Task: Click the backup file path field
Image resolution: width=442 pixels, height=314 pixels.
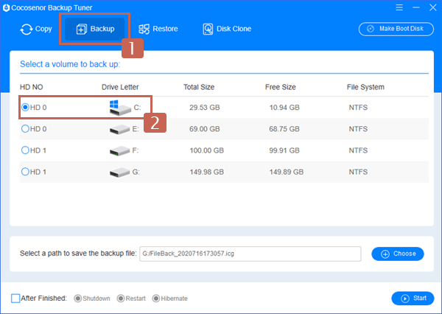Action: point(250,254)
